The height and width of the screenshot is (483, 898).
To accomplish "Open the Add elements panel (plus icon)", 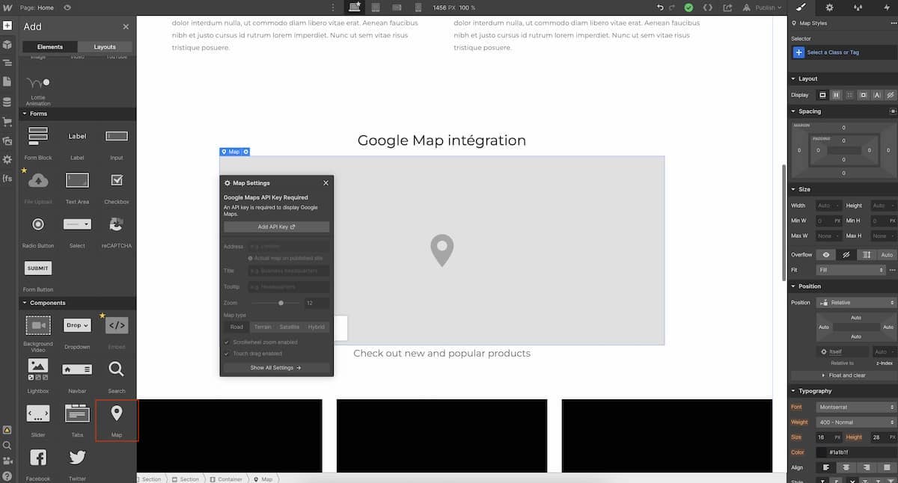I will click(x=7, y=25).
